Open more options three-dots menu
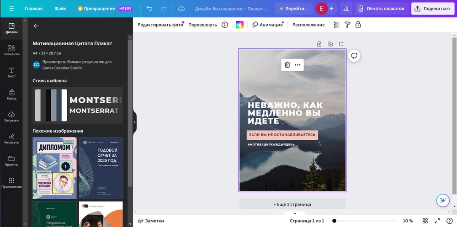Image resolution: width=457 pixels, height=227 pixels. click(298, 65)
